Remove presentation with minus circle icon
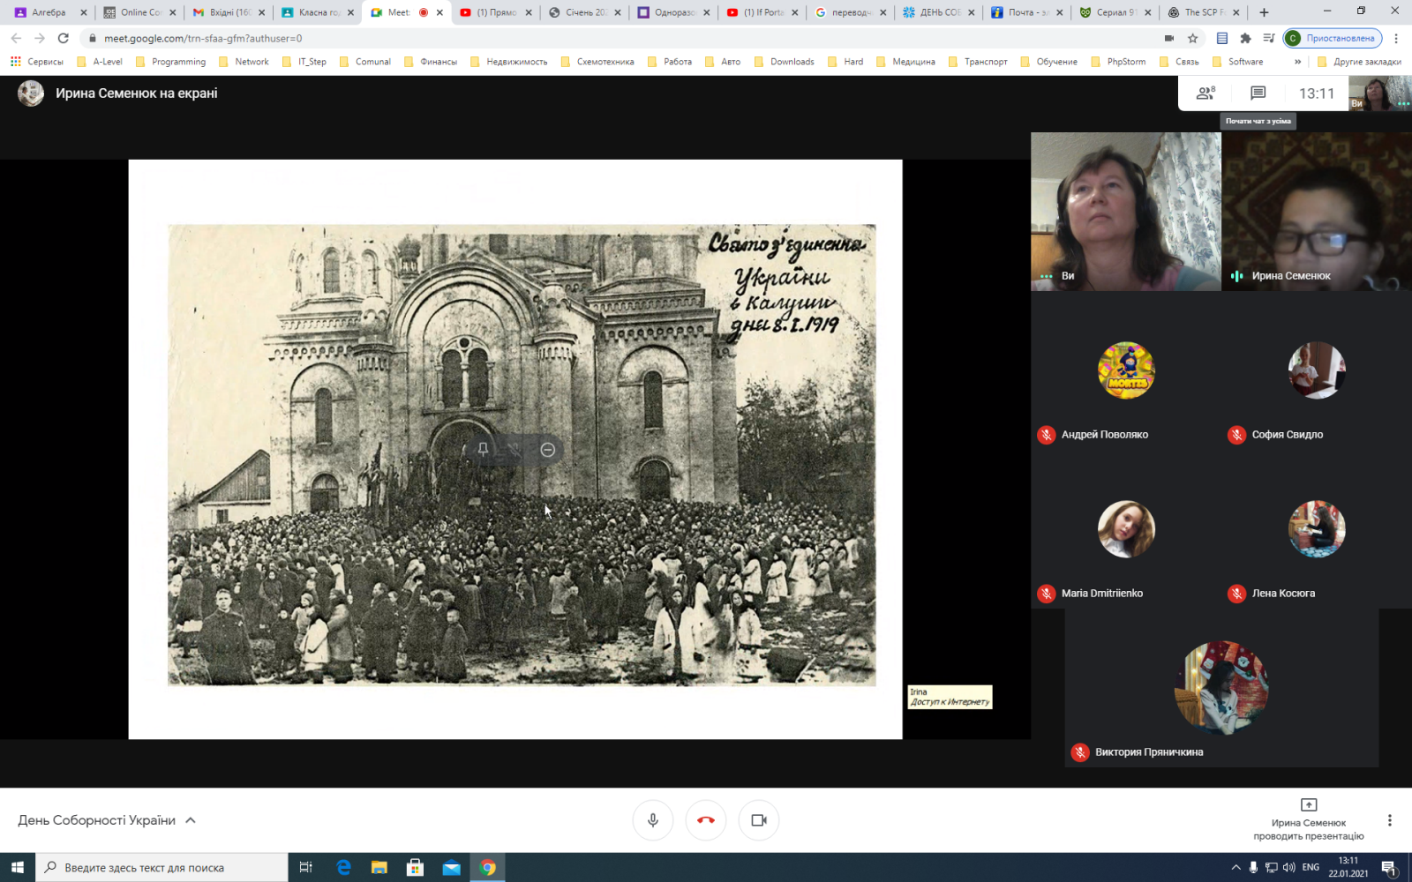The image size is (1412, 882). [547, 450]
